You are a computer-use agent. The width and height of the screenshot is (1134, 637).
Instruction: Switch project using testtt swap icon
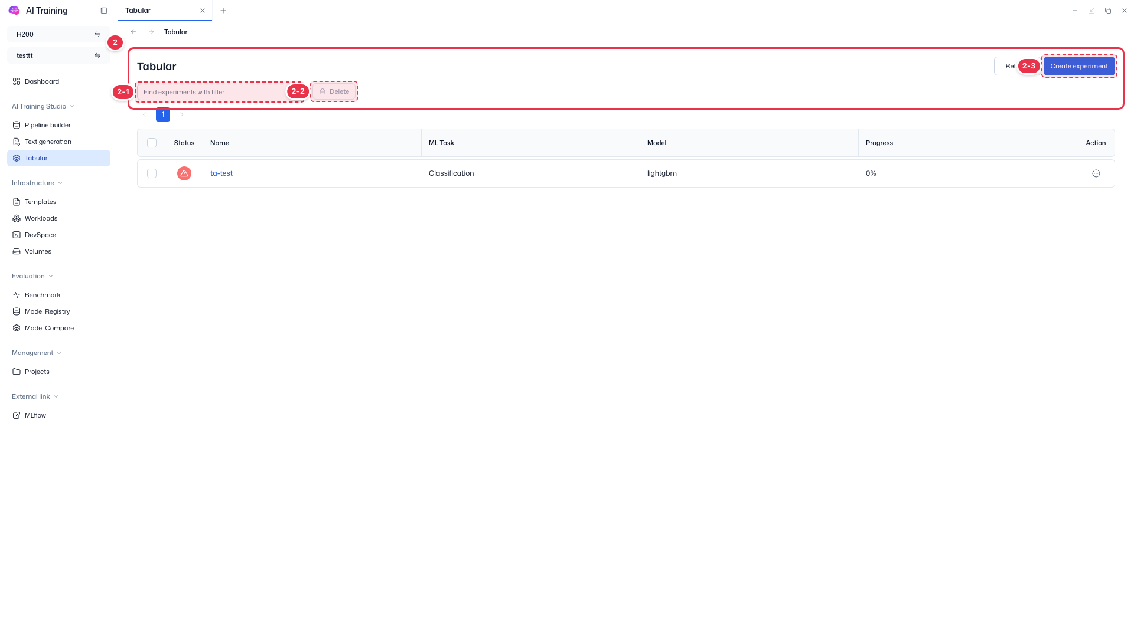click(97, 55)
